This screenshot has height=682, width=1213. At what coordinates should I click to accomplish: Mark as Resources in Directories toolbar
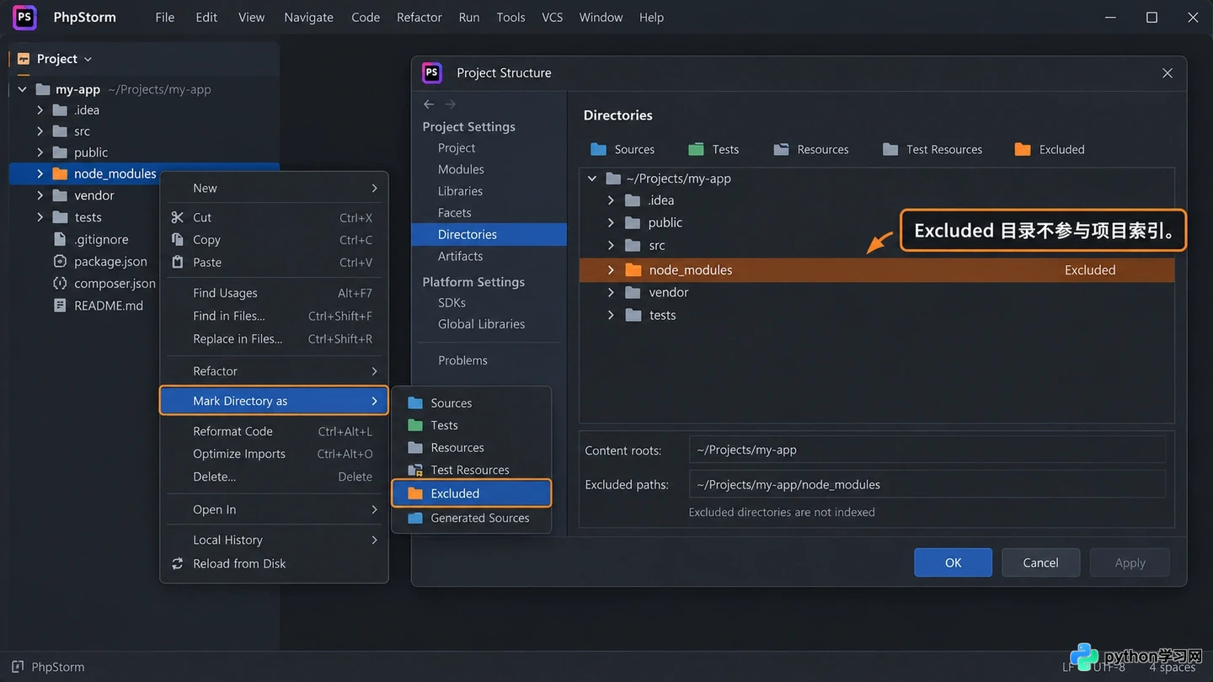tap(811, 149)
